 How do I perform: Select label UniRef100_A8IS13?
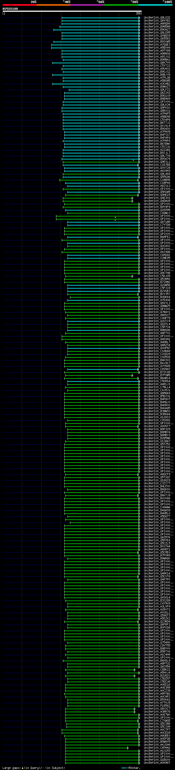157,186
